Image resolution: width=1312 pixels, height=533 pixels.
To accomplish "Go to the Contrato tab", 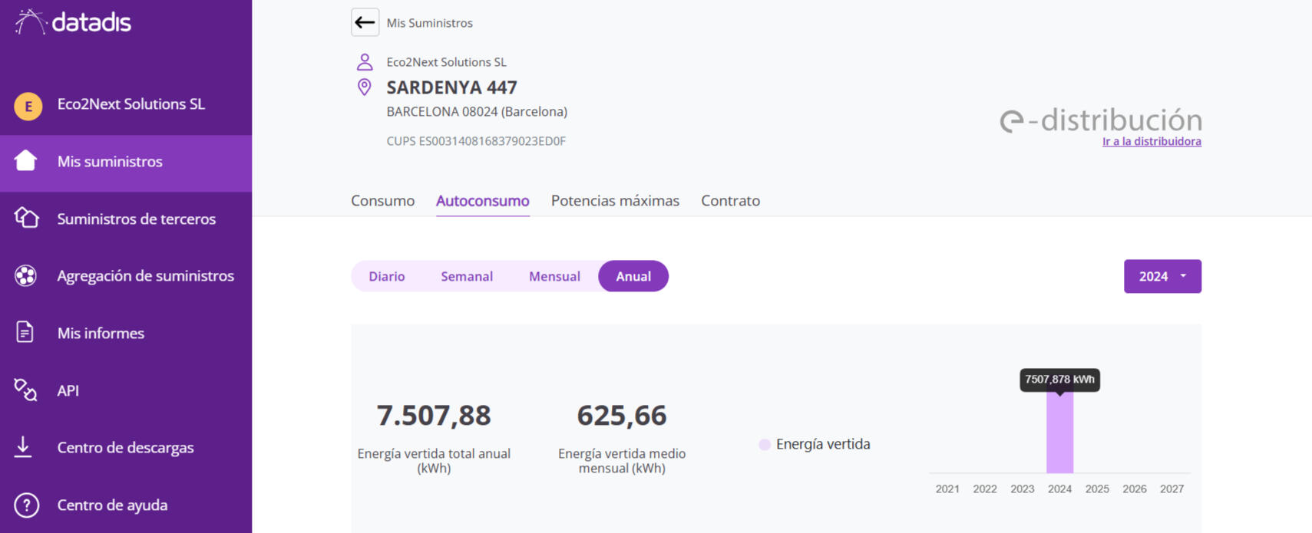I will [x=729, y=201].
